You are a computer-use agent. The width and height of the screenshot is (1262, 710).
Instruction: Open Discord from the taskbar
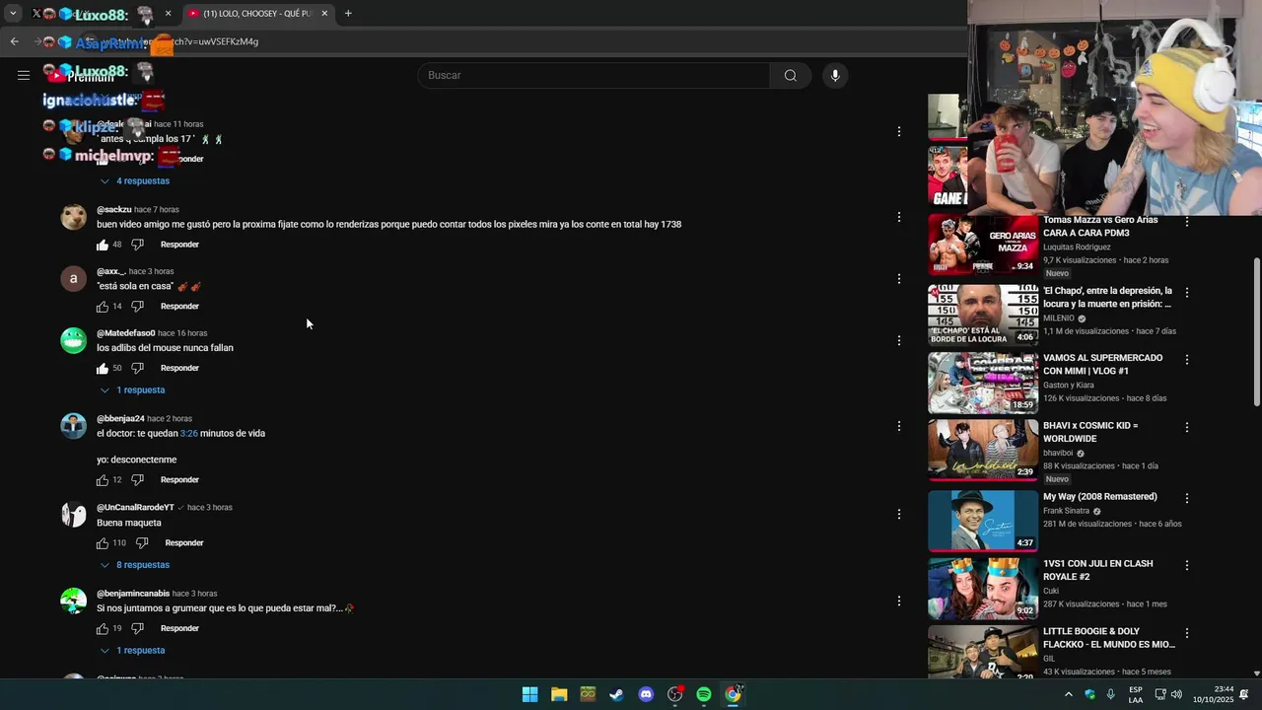646,694
